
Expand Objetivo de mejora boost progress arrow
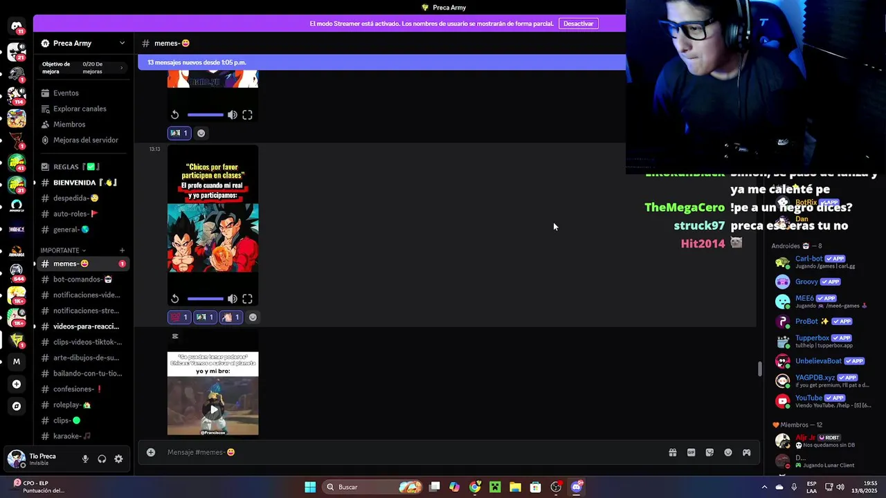(121, 68)
